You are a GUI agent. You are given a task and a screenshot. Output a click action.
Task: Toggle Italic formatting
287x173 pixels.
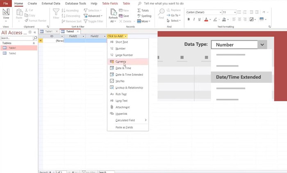coord(194,19)
